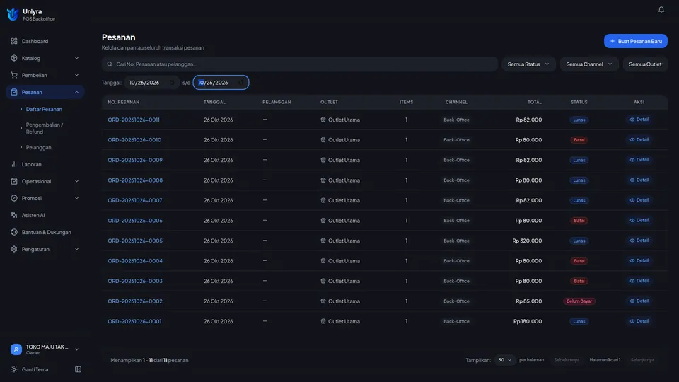
Task: Open Bantuan & Dukungan help icon
Action: coord(14,232)
